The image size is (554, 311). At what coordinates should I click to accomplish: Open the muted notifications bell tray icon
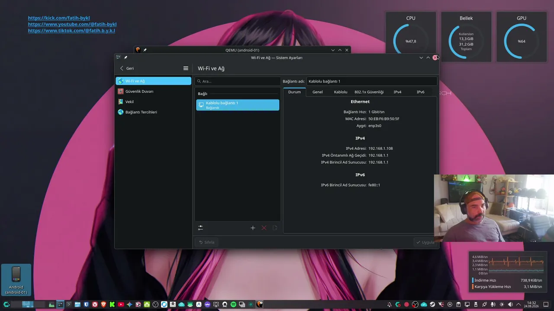tap(389, 305)
